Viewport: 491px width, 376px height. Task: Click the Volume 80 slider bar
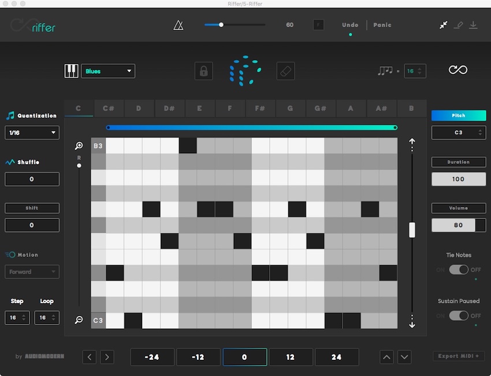coord(459,225)
